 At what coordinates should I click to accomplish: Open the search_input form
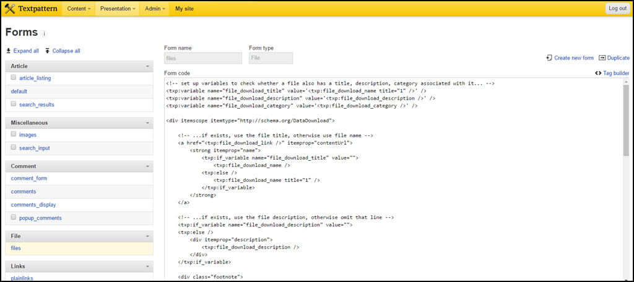[35, 148]
